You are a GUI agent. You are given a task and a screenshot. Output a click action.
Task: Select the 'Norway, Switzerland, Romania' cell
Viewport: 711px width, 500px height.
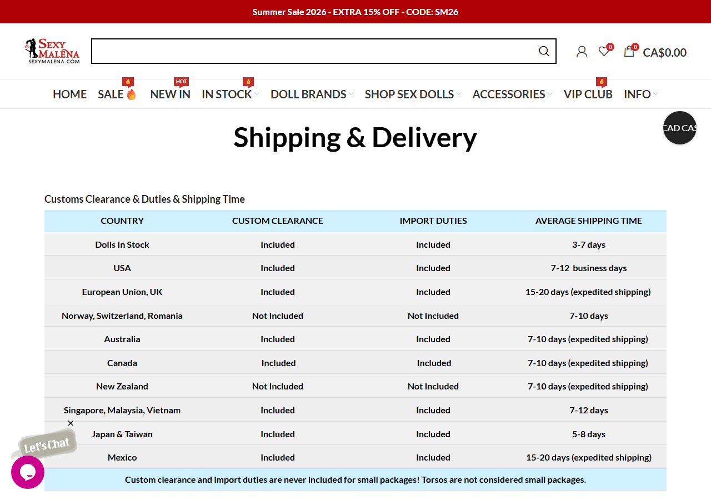[122, 316]
